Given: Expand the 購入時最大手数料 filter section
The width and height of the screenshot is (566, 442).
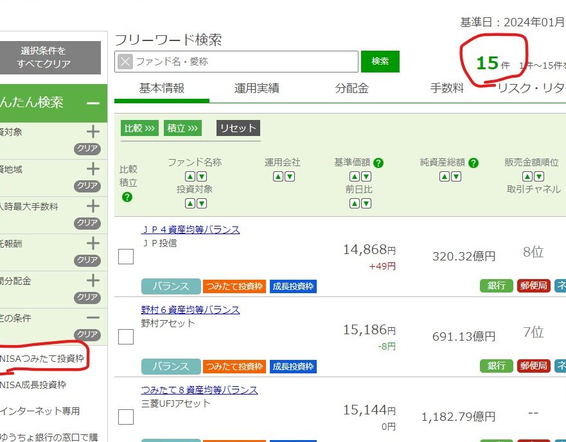Looking at the screenshot, I should click(93, 206).
